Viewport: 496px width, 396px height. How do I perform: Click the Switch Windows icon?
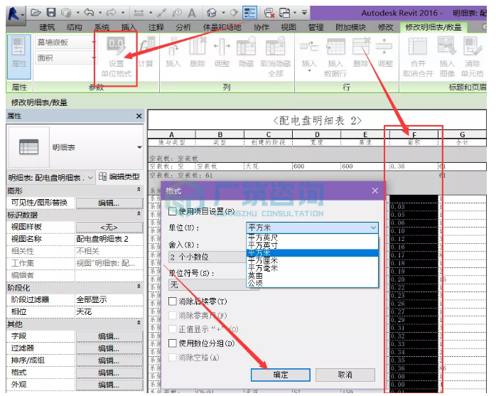pos(284,13)
